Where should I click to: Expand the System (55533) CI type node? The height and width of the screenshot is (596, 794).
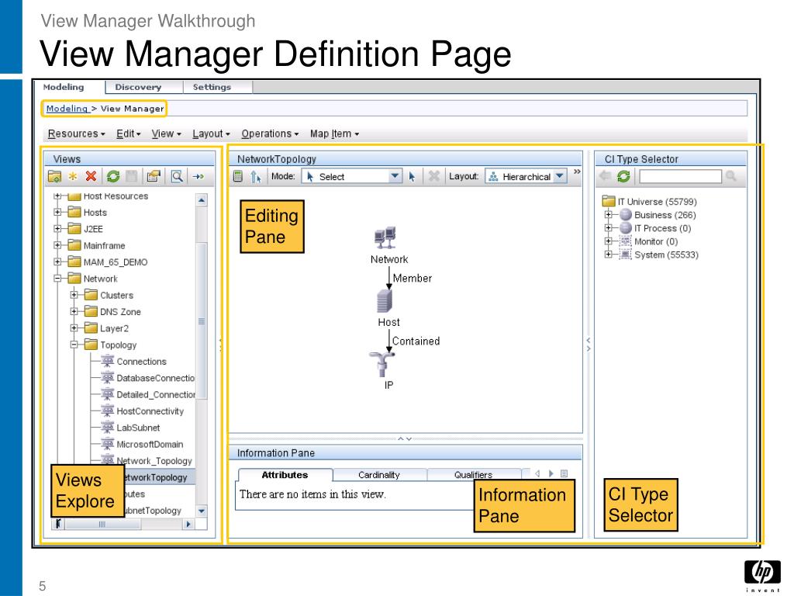608,255
